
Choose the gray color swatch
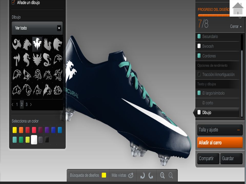40,140
